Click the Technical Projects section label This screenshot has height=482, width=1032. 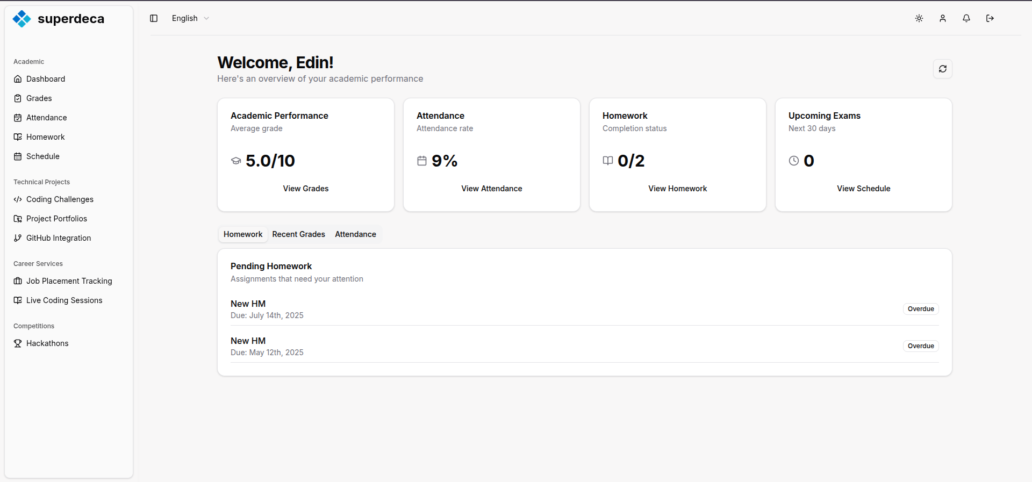tap(41, 182)
